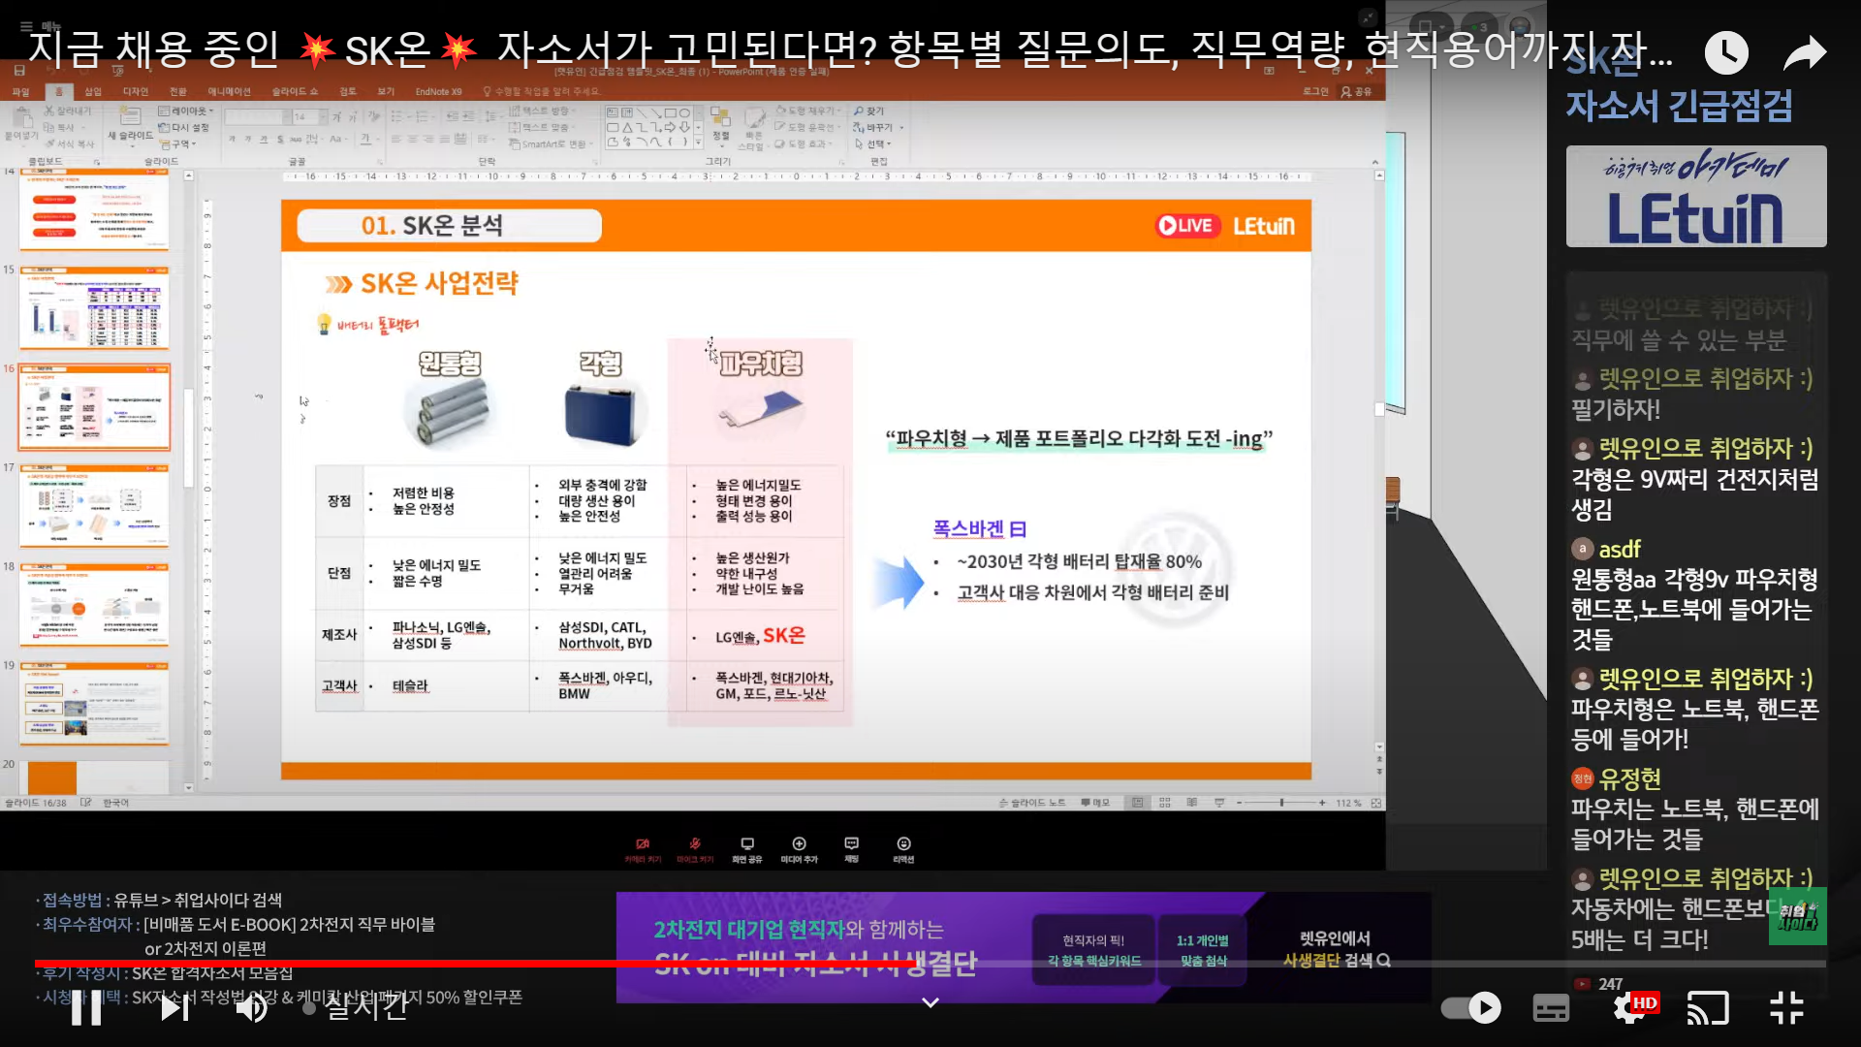Click the 공유 share button in PowerPoint
This screenshot has height=1047, width=1861.
(1357, 91)
